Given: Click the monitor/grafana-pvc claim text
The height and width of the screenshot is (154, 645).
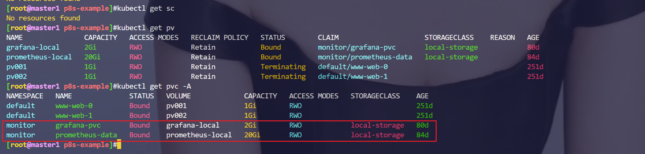Looking at the screenshot, I should pyautogui.click(x=357, y=47).
